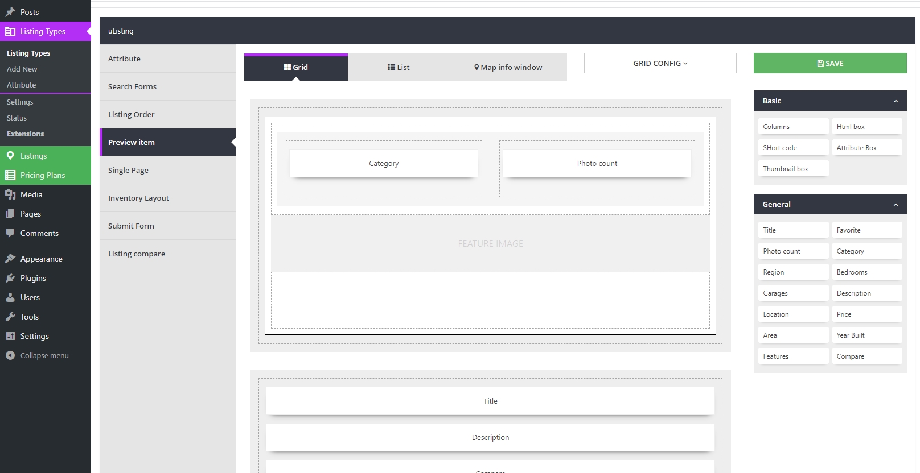Screen dimensions: 920x473
Task: Select the Compare element in General panel
Action: coord(867,356)
